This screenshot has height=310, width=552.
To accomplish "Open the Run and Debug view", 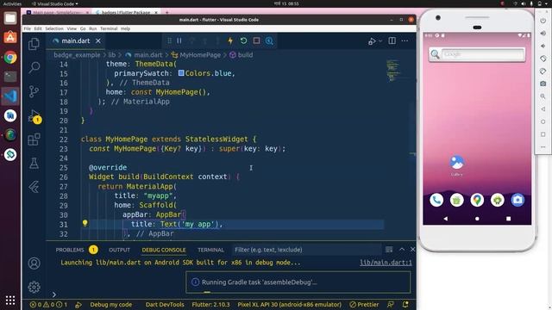I will [34, 116].
